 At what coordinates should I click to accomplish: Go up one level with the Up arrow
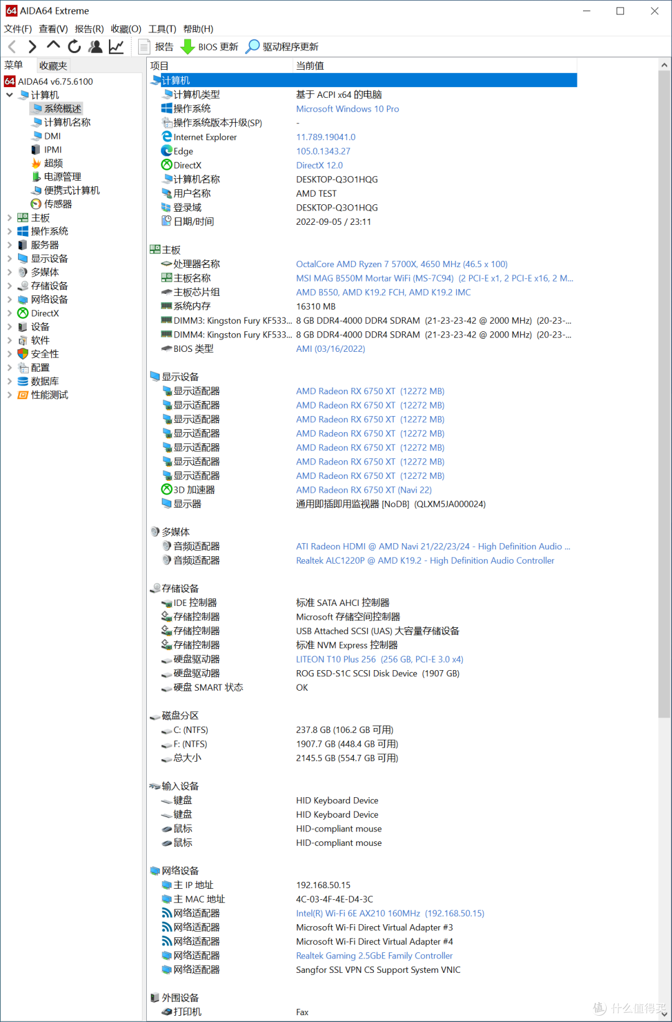[54, 46]
